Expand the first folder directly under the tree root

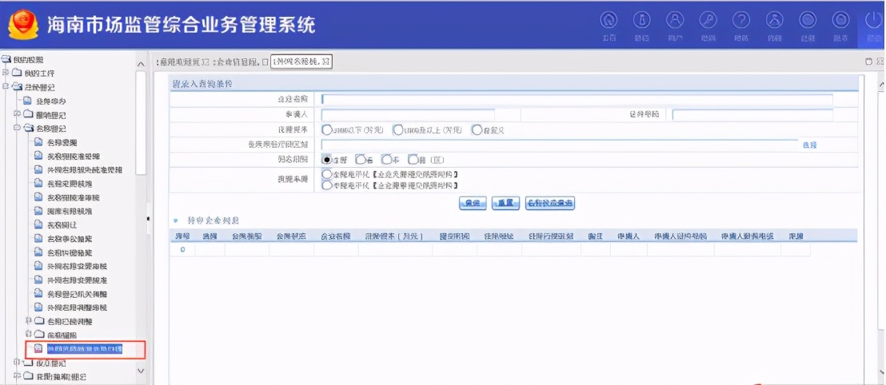pyautogui.click(x=6, y=73)
